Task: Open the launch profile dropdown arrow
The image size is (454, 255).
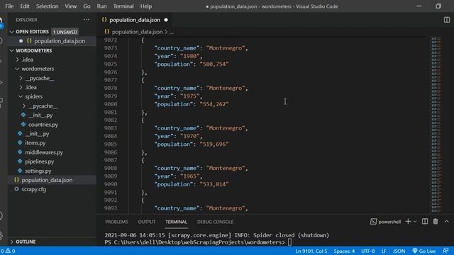Action: coord(415,222)
